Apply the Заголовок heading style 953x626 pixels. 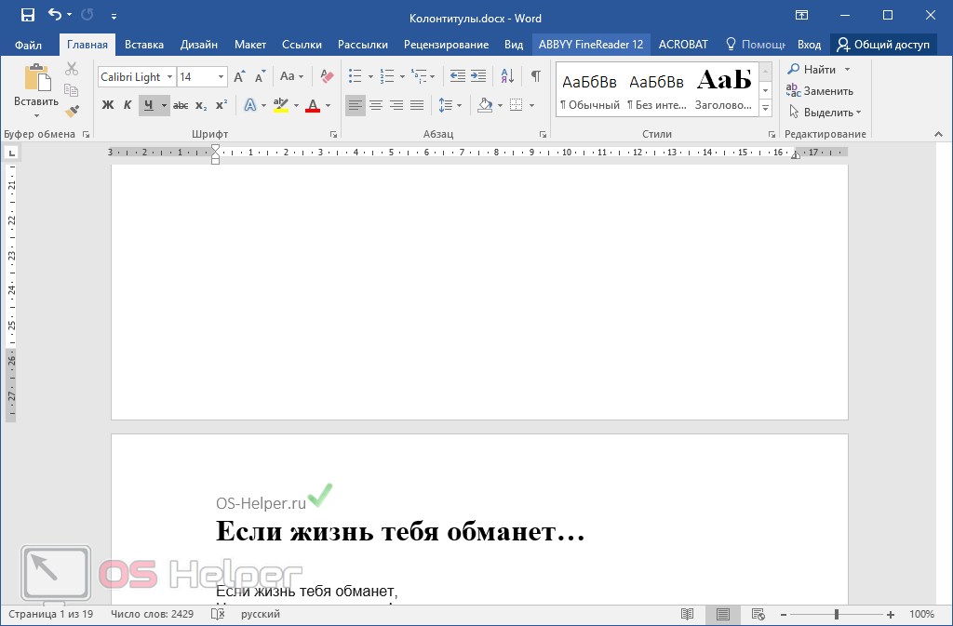[724, 89]
